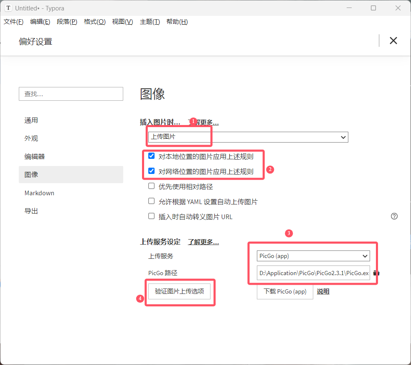
Task: Open the 帮助(H) menu
Action: click(177, 22)
